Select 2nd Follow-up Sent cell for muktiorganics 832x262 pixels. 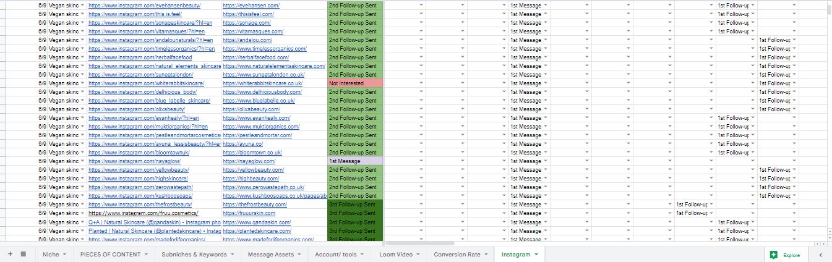click(355, 127)
